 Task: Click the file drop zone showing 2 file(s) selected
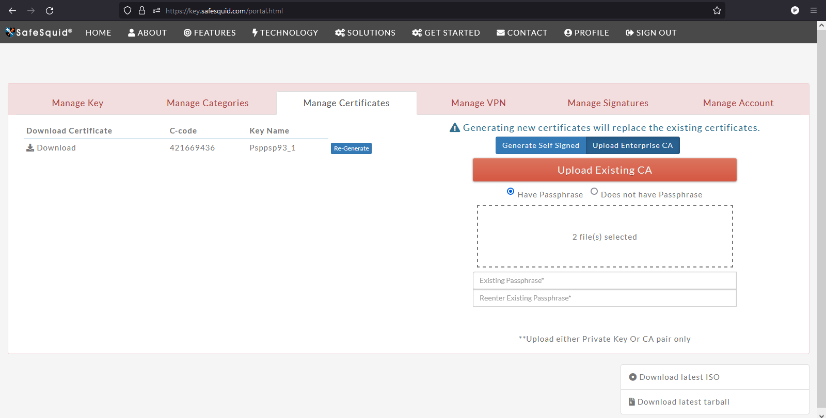[x=605, y=237]
